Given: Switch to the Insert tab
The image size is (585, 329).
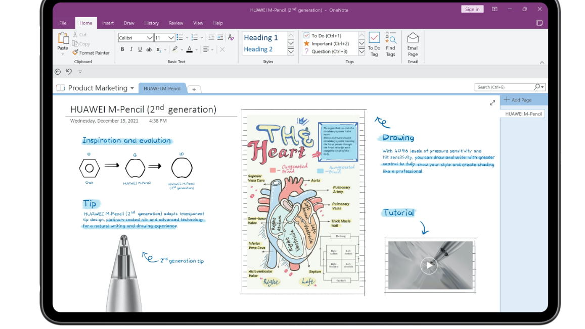Looking at the screenshot, I should (x=108, y=23).
